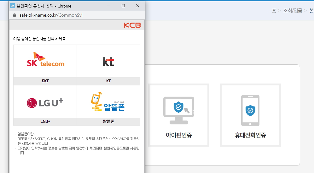314x173 pixels.
Task: Click the 알뜰폰 label under the logo
Action: point(108,121)
